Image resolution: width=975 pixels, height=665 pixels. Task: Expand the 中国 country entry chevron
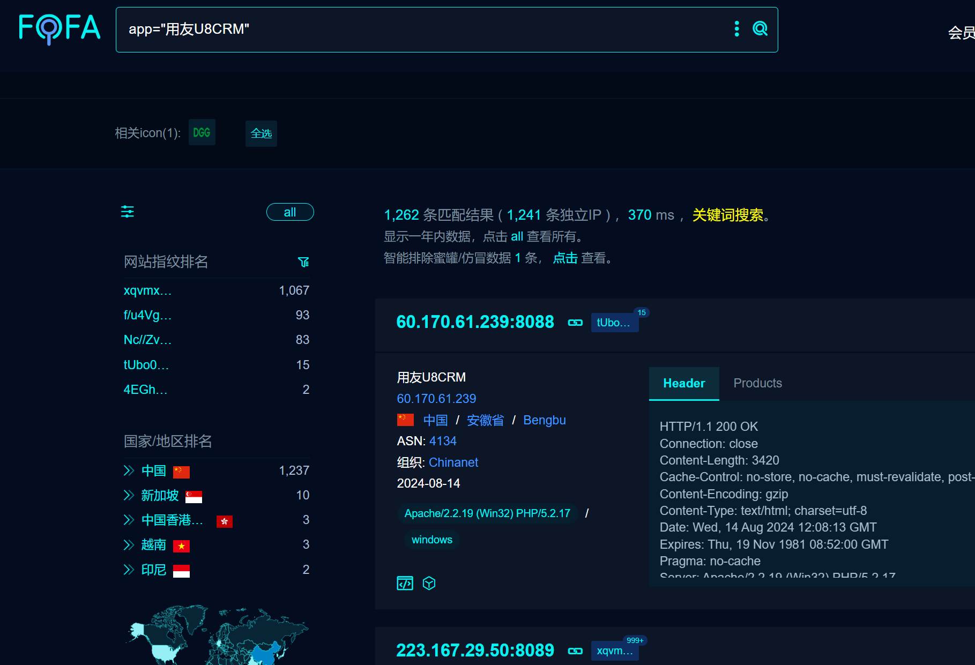129,470
